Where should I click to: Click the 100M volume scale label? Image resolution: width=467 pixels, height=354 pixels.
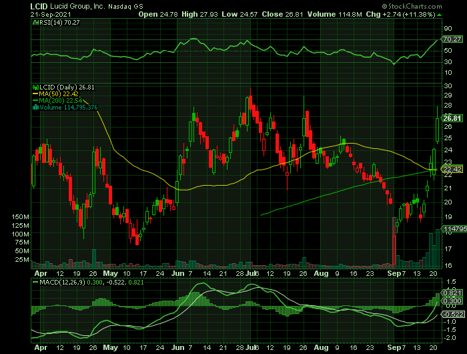(20, 234)
